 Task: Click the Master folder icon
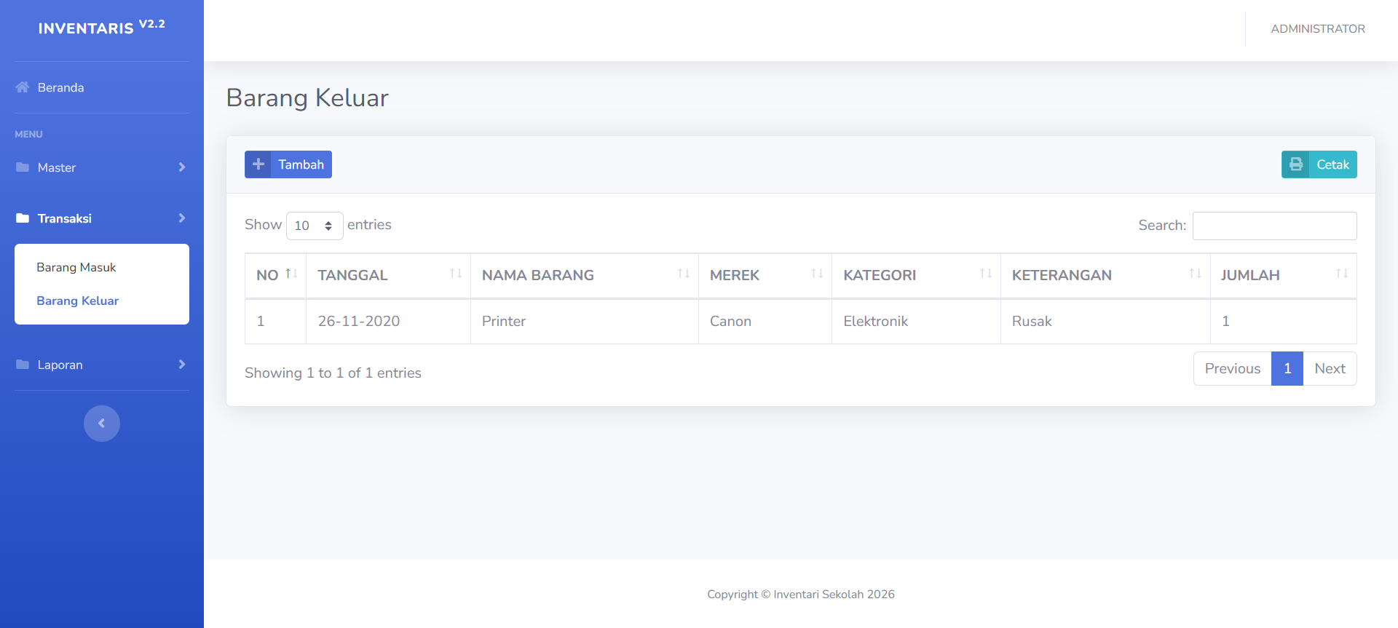coord(23,167)
